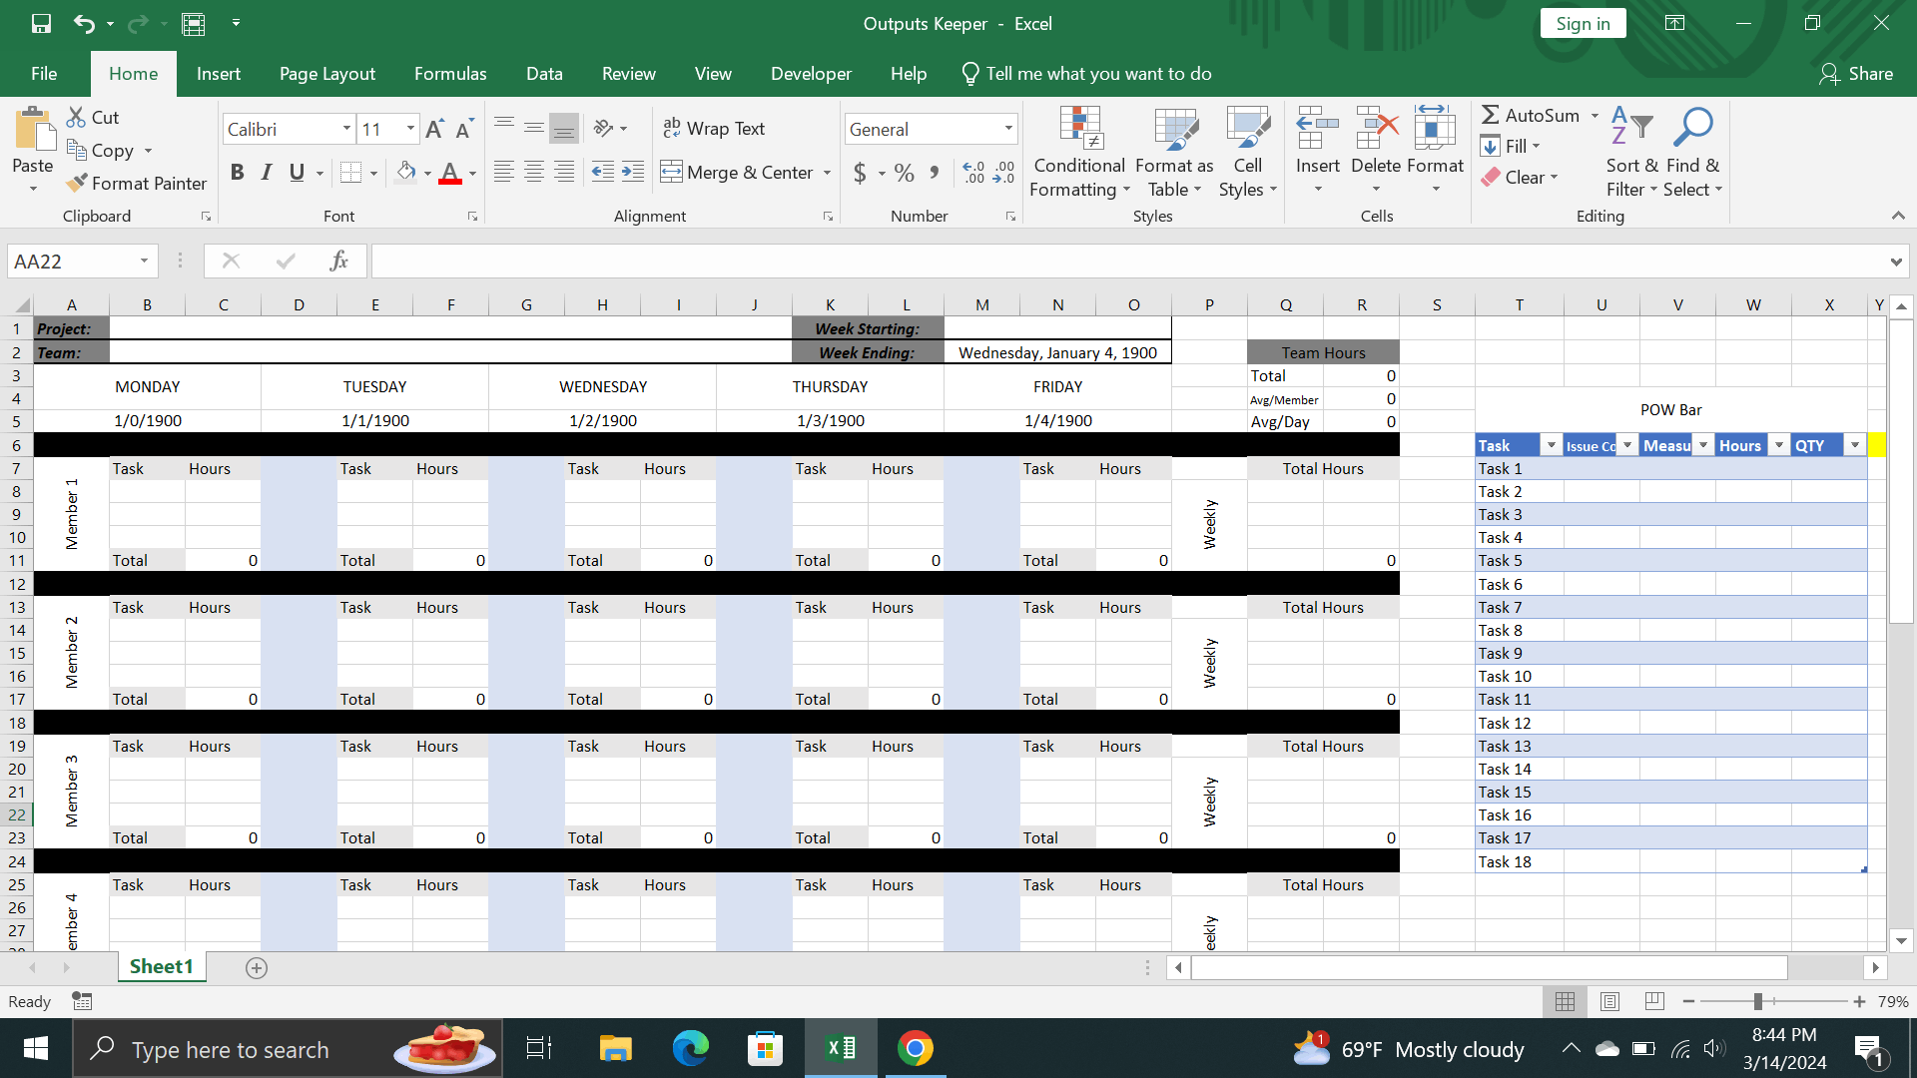Undo the last action
The height and width of the screenshot is (1078, 1917).
coord(84,23)
